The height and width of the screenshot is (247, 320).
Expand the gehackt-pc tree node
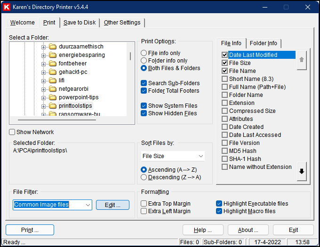pos(43,72)
